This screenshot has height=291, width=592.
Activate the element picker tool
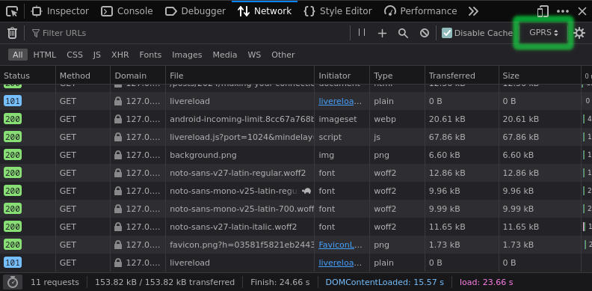(12, 11)
